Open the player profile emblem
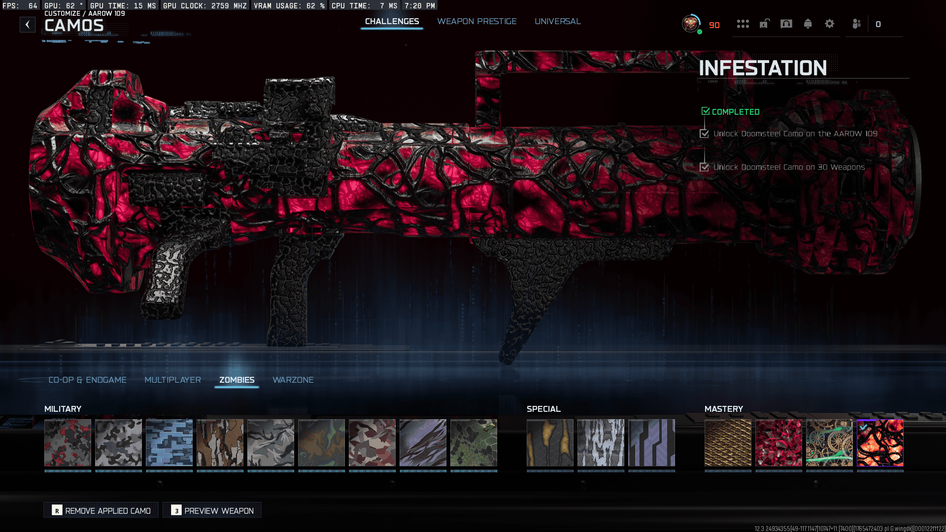Viewport: 946px width, 532px height. [x=691, y=23]
